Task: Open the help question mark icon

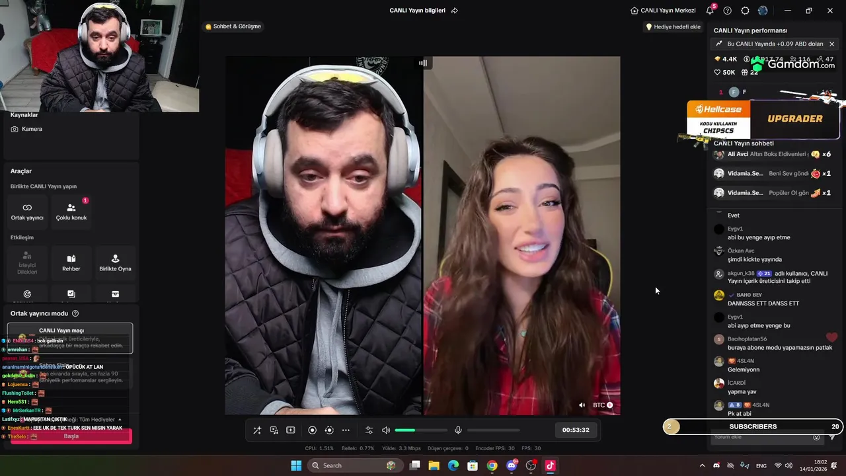Action: pyautogui.click(x=728, y=11)
